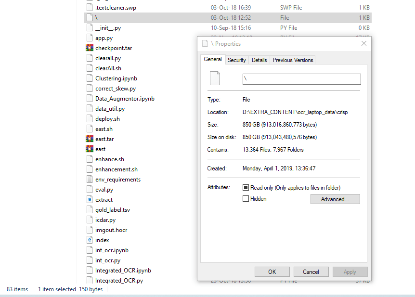Click the east.tar archive icon
The image size is (415, 297).
pos(89,139)
